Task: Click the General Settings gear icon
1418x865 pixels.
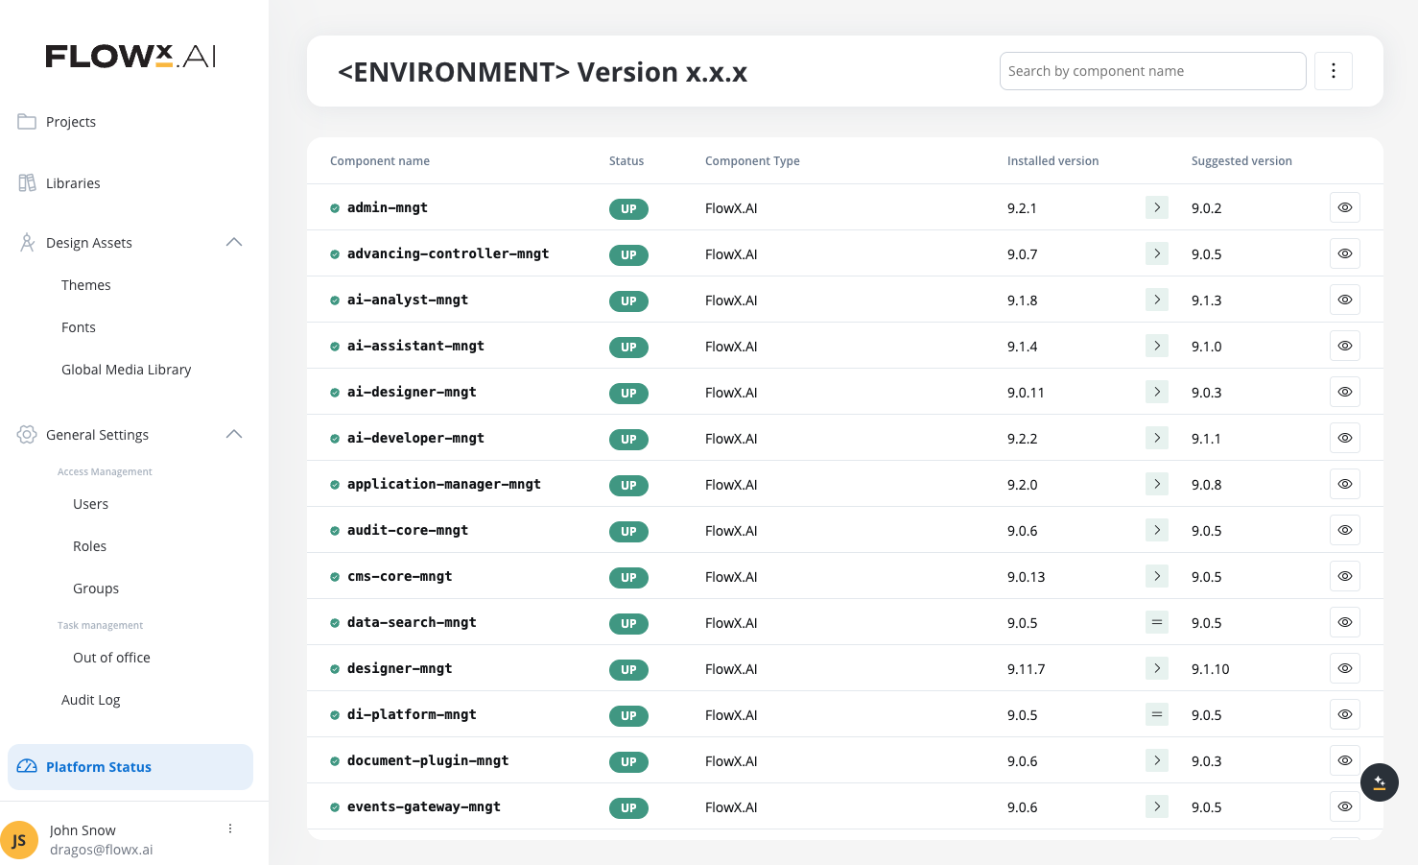Action: pyautogui.click(x=27, y=435)
